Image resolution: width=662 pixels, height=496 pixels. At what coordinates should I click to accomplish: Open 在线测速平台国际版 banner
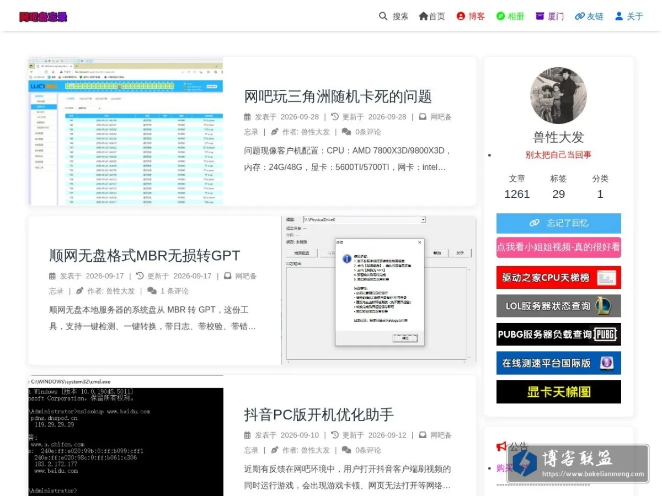point(558,363)
